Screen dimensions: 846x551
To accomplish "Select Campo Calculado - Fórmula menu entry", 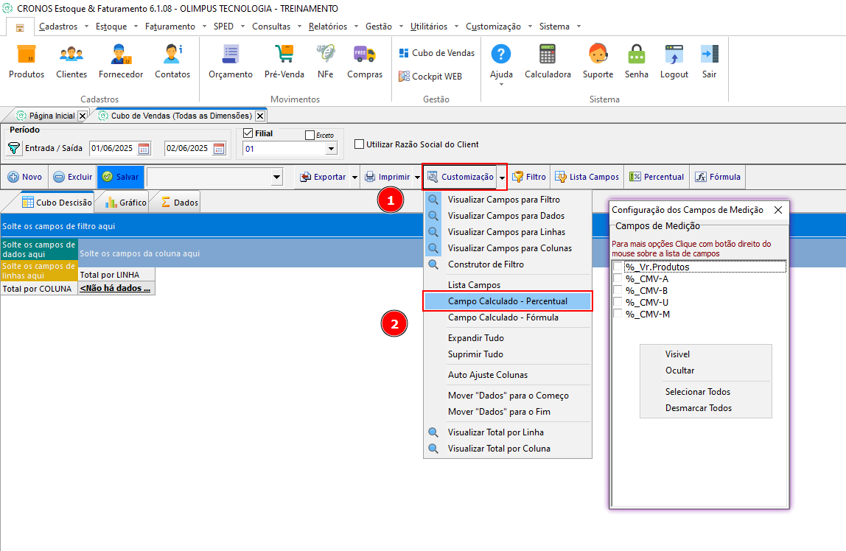I will [503, 317].
